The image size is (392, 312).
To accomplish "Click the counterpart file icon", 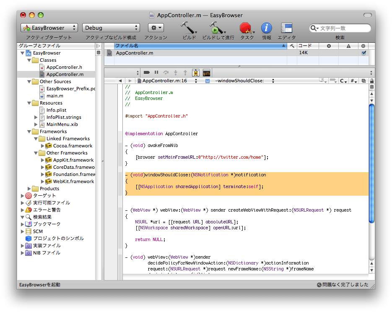I will pyautogui.click(x=363, y=81).
